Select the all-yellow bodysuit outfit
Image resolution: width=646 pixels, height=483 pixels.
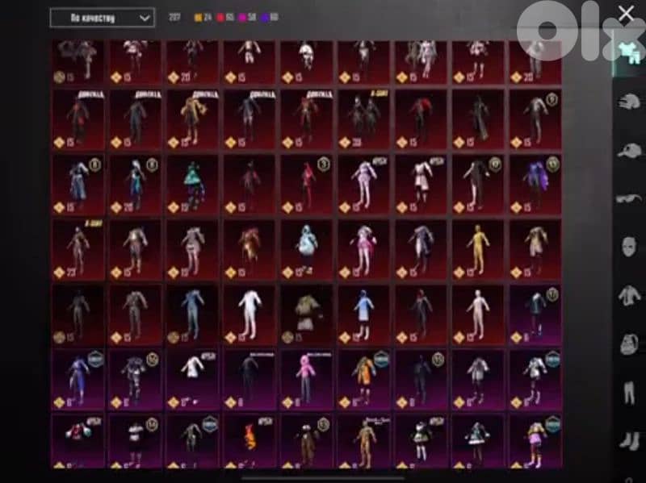pyautogui.click(x=478, y=250)
